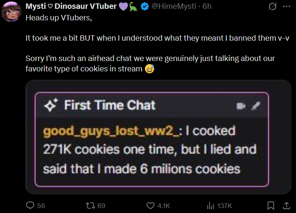Open the 6h timestamp link
Image resolution: width=296 pixels, height=213 pixels.
pos(207,7)
